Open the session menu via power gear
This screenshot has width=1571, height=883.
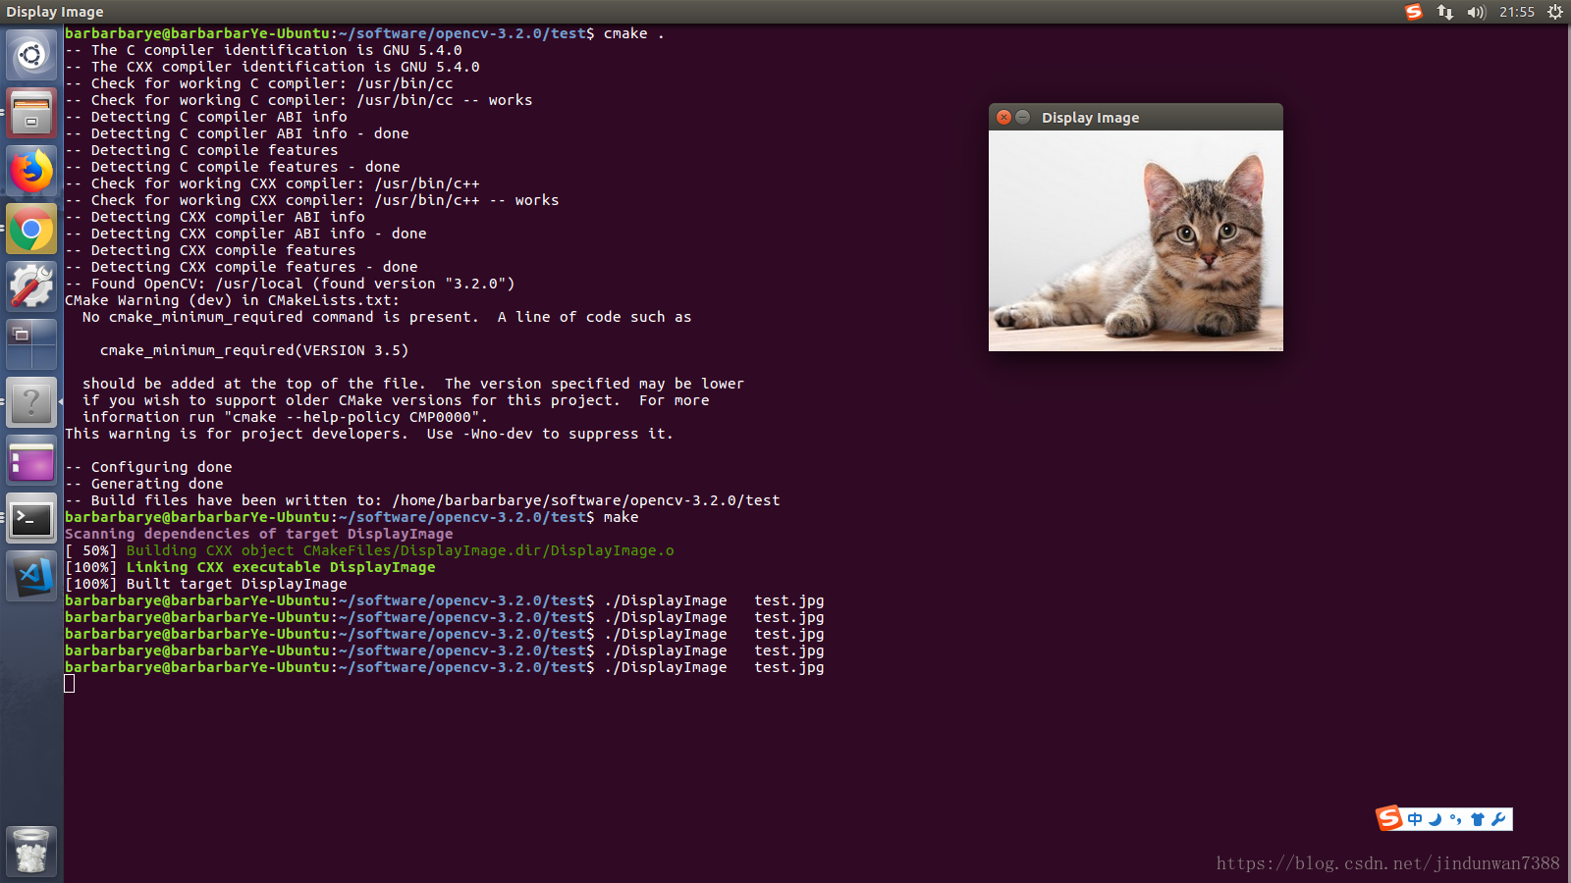[x=1554, y=12]
